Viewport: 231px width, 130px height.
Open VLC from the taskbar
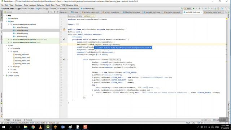[x=40, y=127]
